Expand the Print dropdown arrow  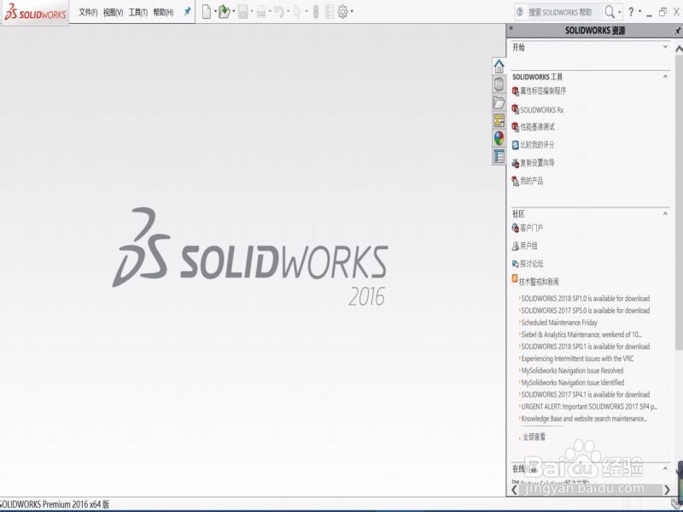tap(270, 12)
